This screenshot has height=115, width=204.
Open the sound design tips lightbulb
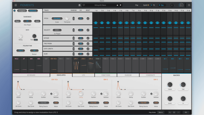point(172,5)
